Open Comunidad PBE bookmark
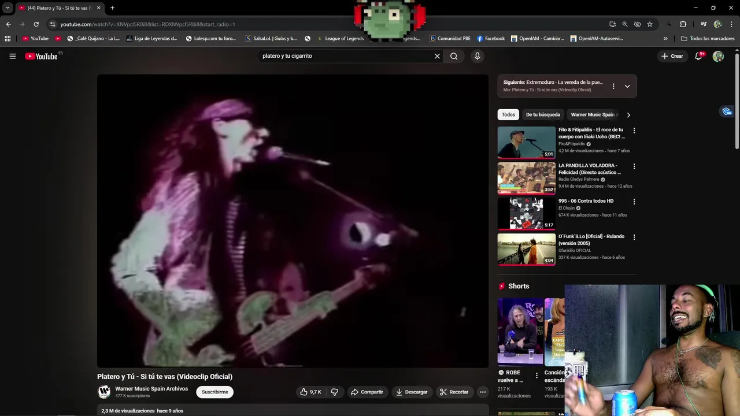Screen dimensions: 740x416 [x=450, y=39]
